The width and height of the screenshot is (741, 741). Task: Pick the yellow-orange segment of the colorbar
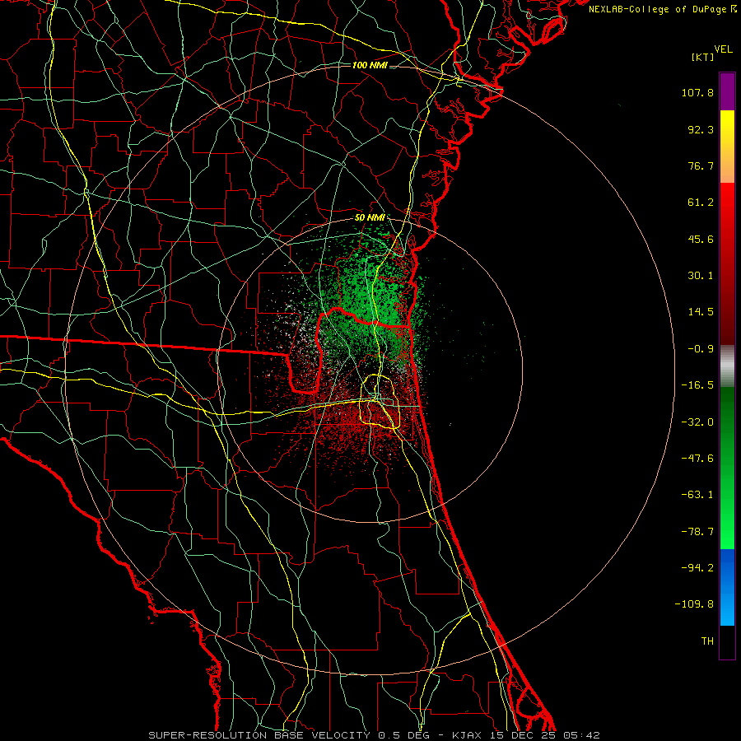tap(727, 147)
